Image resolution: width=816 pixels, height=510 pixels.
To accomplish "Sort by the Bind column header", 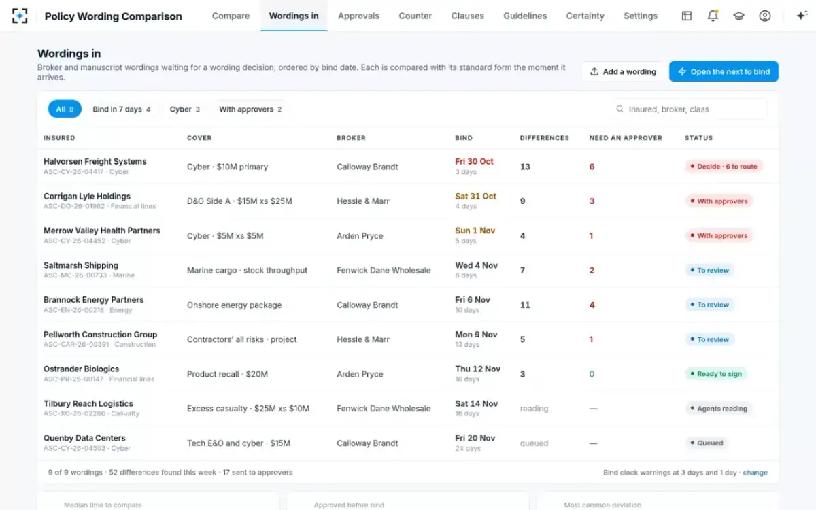I will (464, 138).
